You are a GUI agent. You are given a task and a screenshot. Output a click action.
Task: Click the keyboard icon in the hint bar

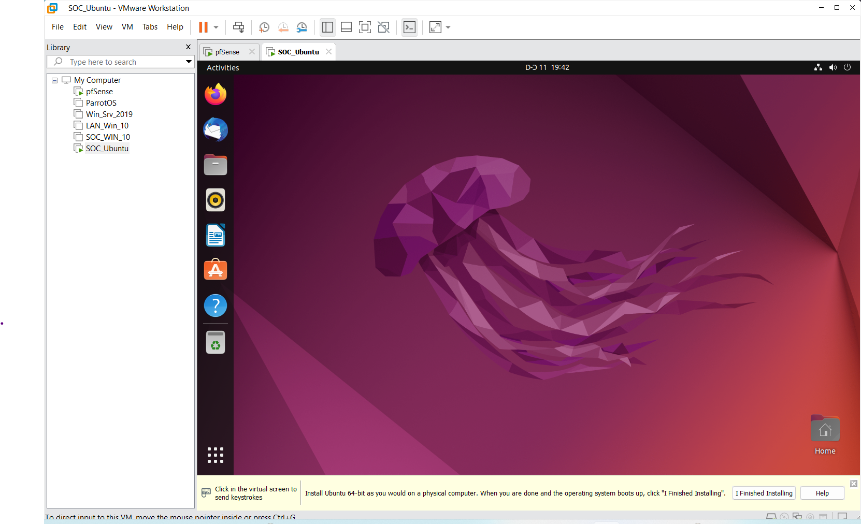point(206,492)
